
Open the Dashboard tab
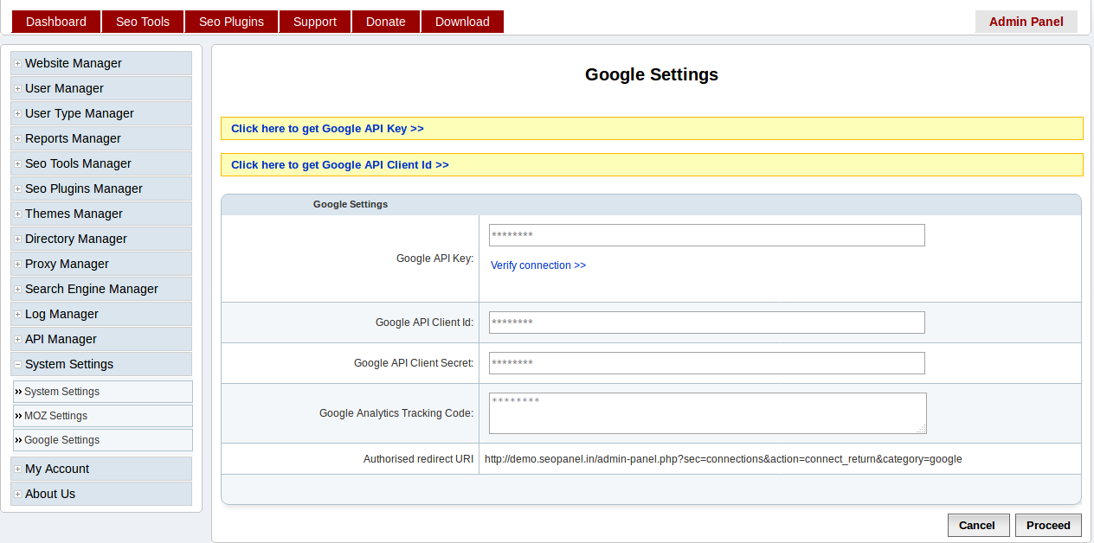coord(56,22)
